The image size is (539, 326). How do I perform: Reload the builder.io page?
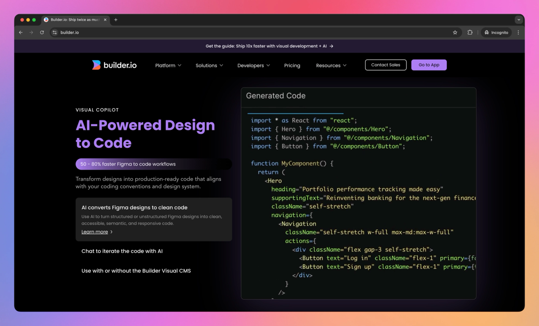[x=42, y=32]
